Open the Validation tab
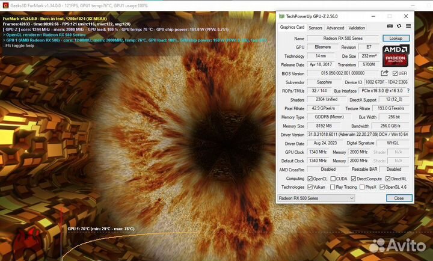433x261 pixels. pos(357,28)
